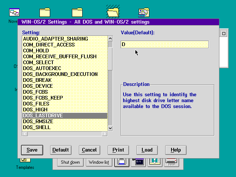
Task: Select DOS_FCBS setting
Action: pyautogui.click(x=65, y=92)
